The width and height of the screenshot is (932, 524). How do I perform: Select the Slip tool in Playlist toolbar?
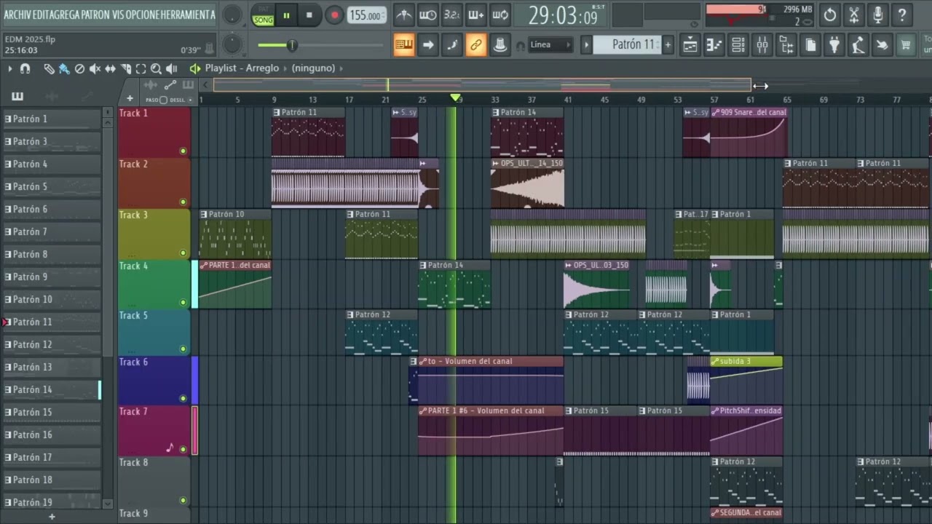pyautogui.click(x=110, y=68)
